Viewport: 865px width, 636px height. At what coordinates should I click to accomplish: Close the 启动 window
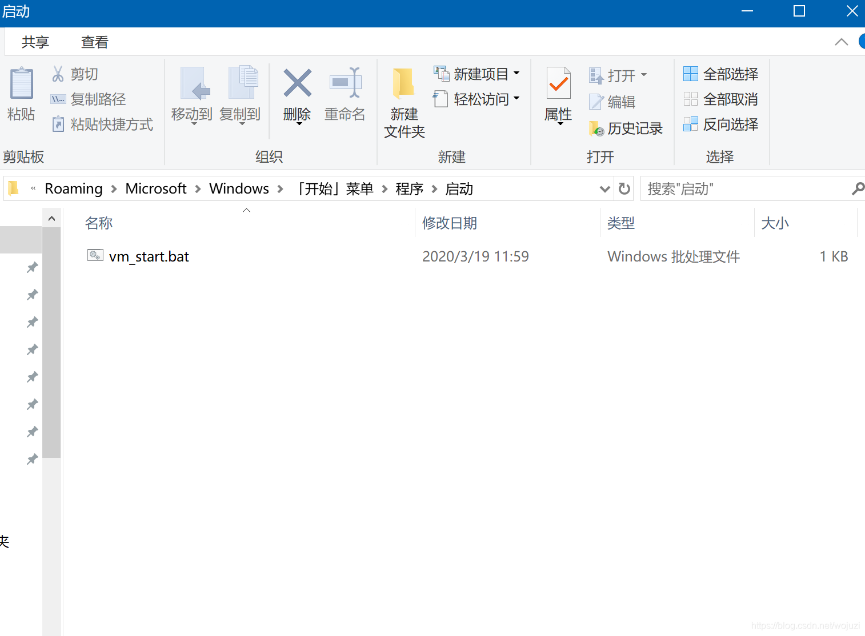(851, 11)
